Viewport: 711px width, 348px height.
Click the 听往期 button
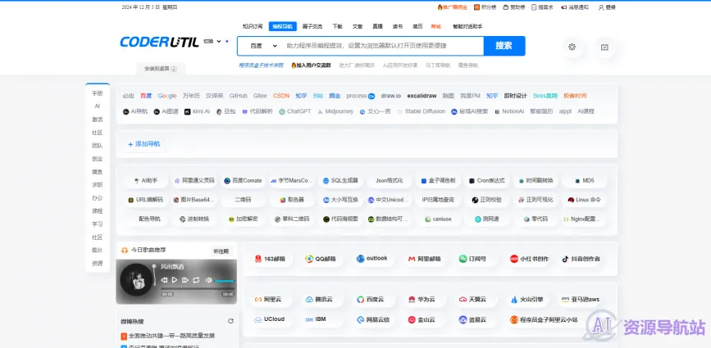[x=221, y=251]
